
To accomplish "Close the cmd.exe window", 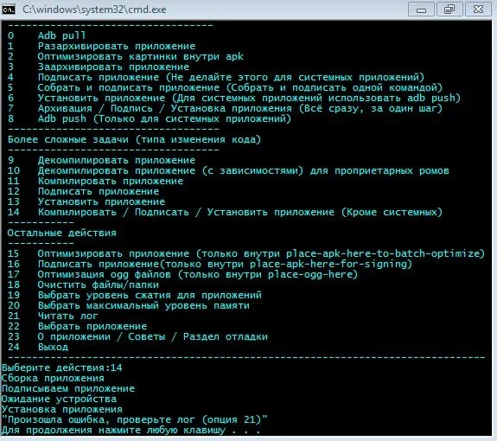I will click(478, 10).
